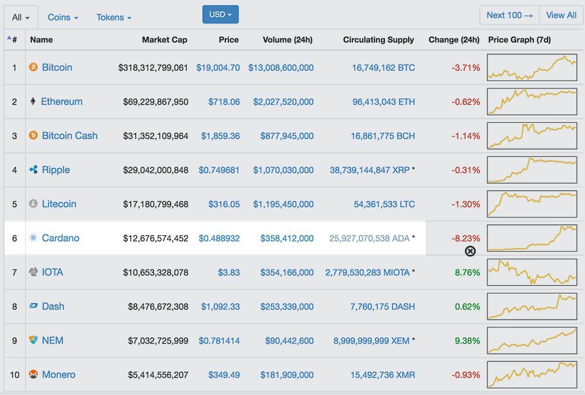Click the Cardano logo icon
This screenshot has height=395, width=585.
pyautogui.click(x=33, y=238)
